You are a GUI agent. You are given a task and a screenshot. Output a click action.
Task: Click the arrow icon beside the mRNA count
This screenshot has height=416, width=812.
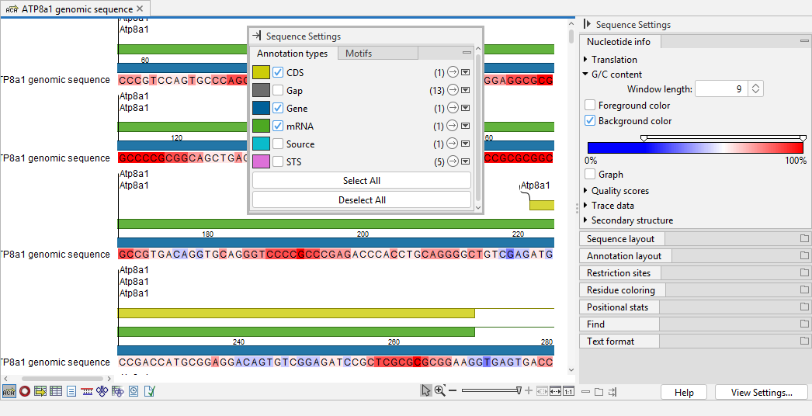pyautogui.click(x=453, y=126)
